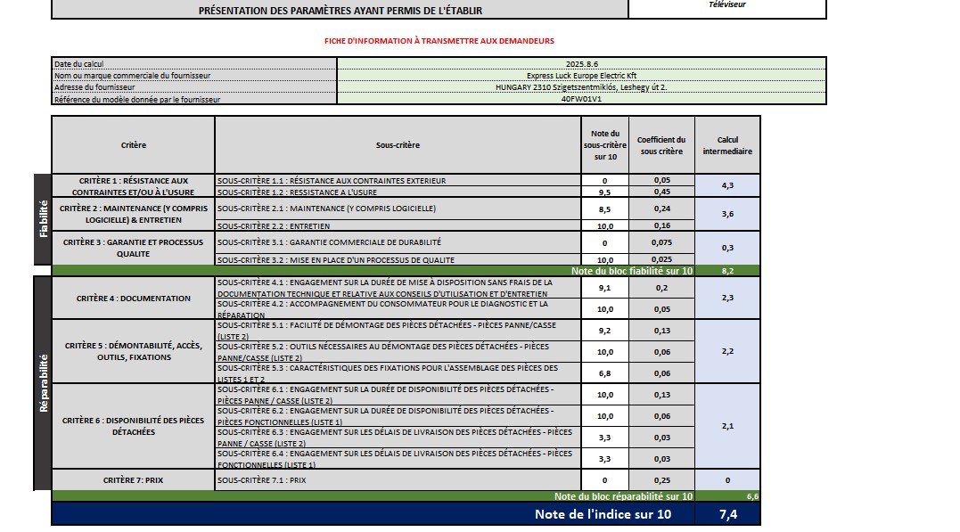Click the 'Critère 7: Prix' cell

click(133, 480)
